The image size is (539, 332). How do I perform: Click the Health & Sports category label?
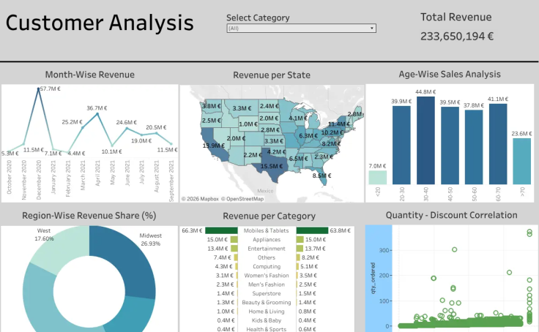coord(267,329)
